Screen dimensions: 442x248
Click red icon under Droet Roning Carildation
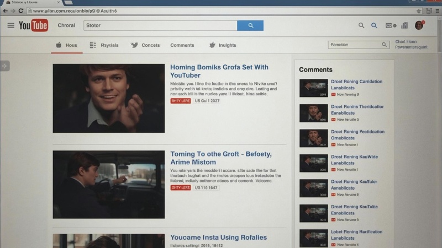coord(333,94)
